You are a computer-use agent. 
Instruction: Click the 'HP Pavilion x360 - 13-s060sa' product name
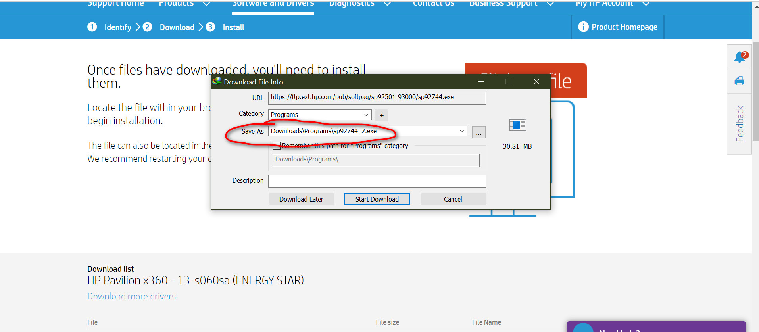tap(196, 280)
